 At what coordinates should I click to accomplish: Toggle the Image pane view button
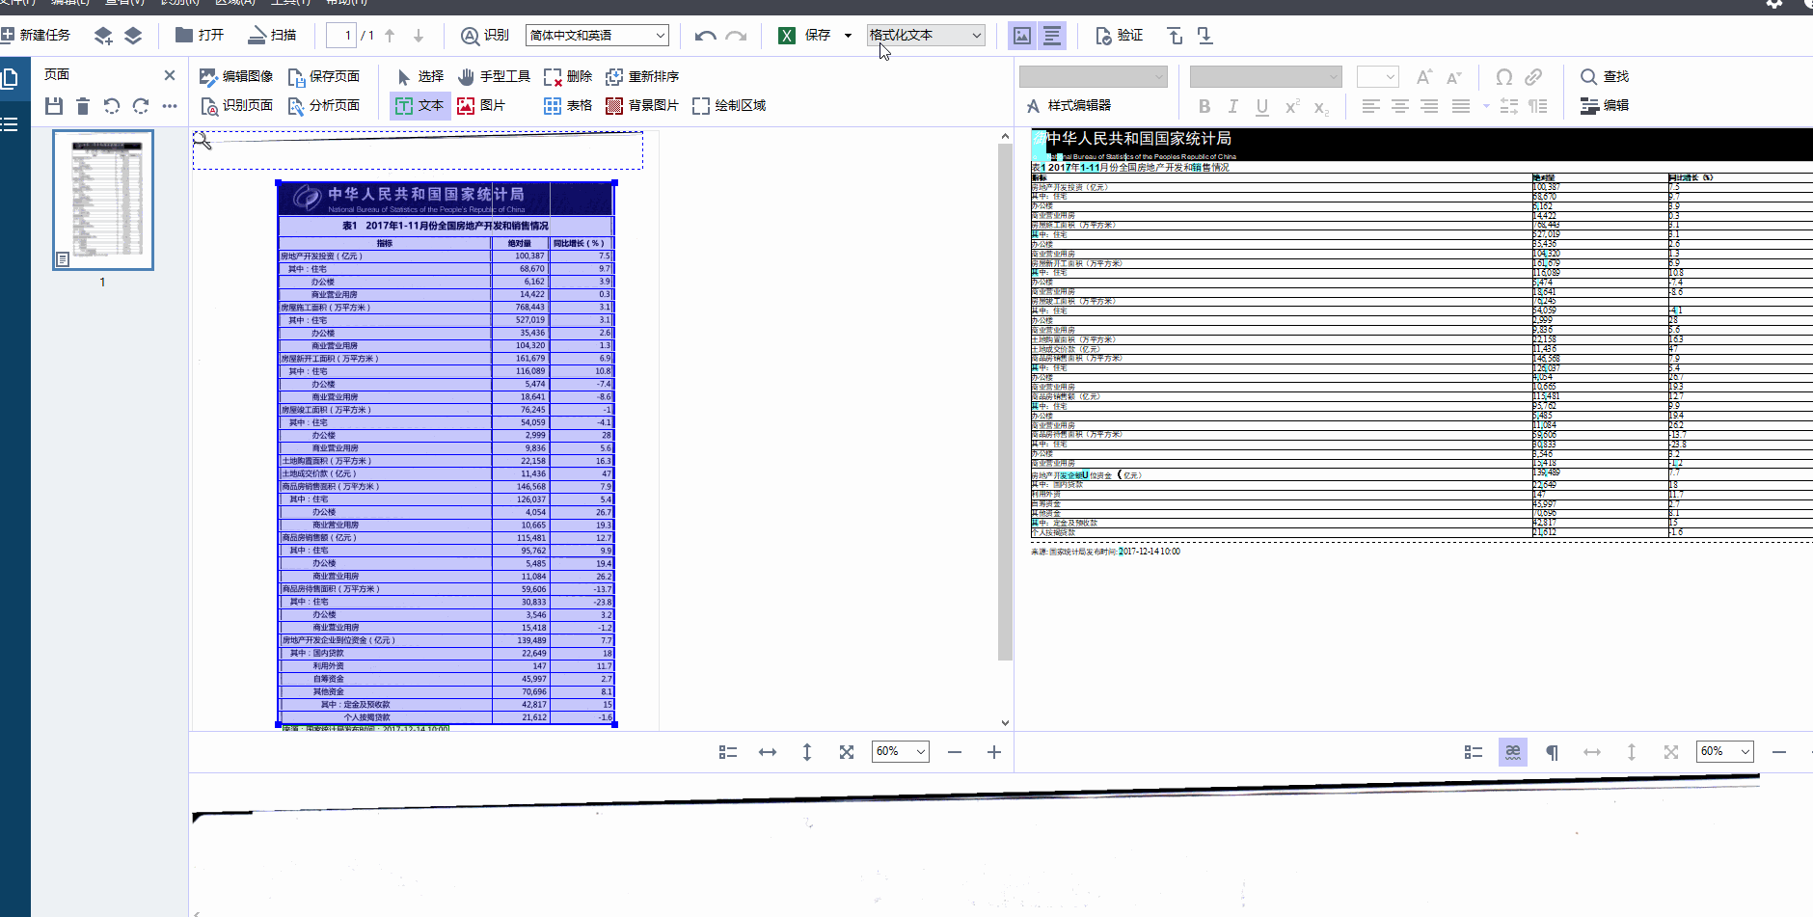pyautogui.click(x=1022, y=36)
